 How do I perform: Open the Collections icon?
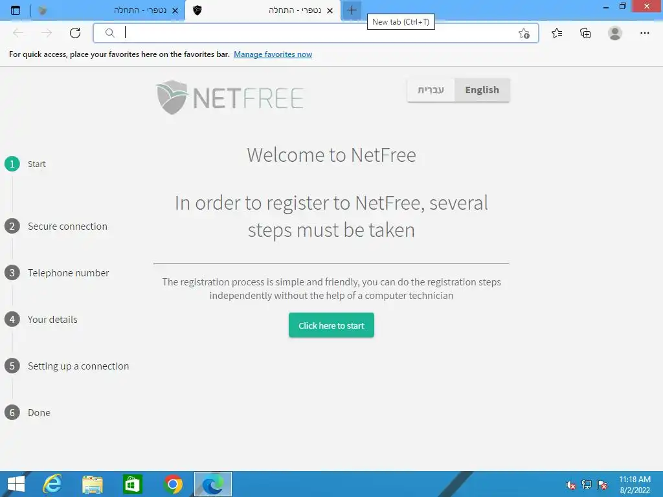pyautogui.click(x=585, y=33)
